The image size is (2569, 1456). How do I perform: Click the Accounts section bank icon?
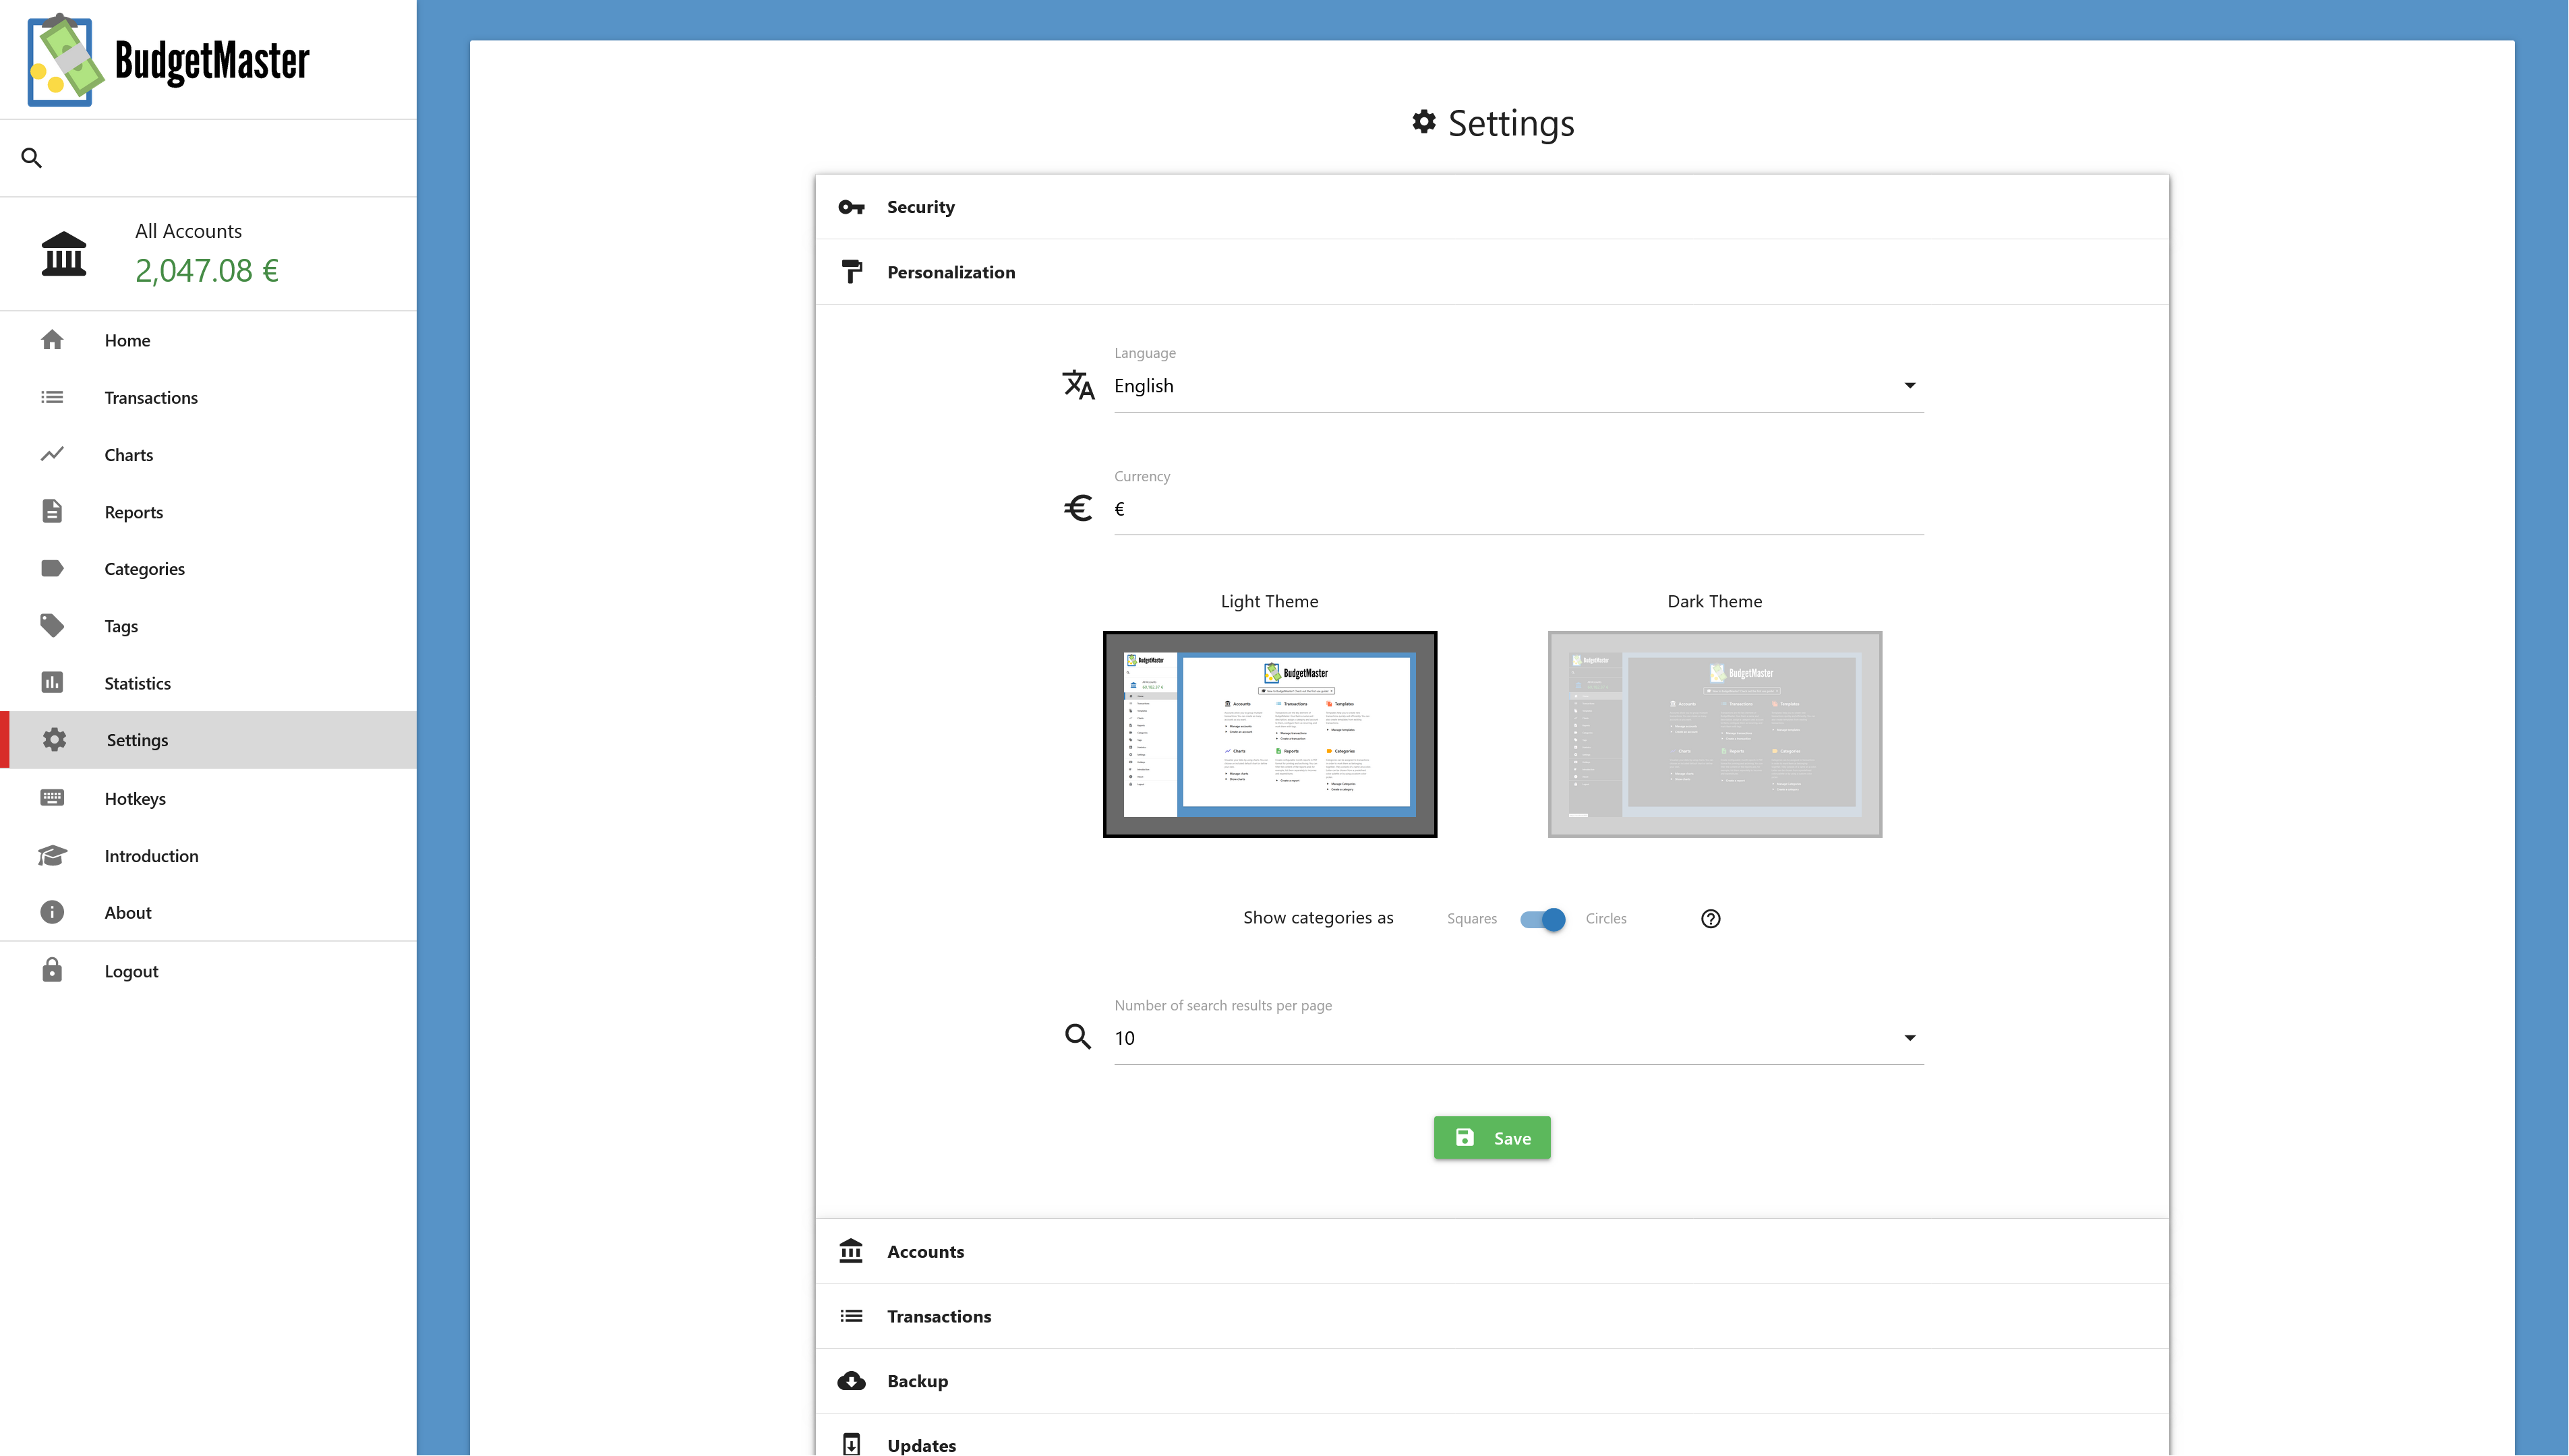[x=851, y=1251]
